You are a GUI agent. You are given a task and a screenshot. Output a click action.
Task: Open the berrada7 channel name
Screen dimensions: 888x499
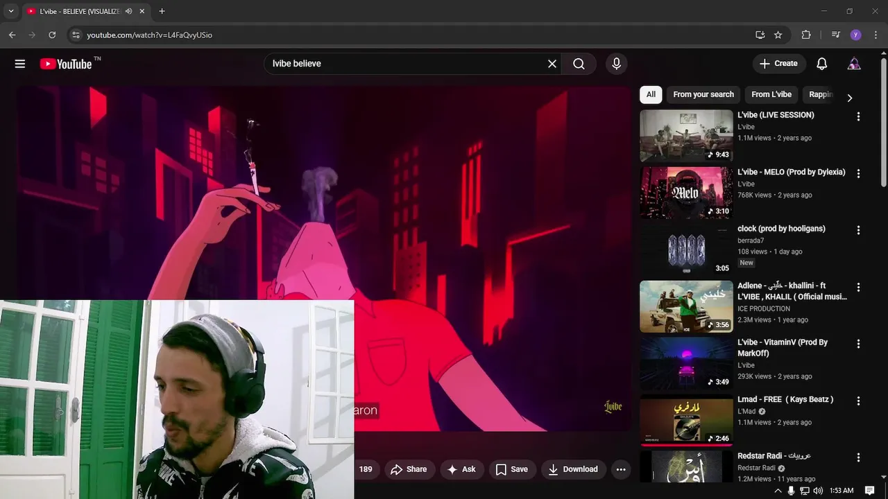pyautogui.click(x=751, y=240)
